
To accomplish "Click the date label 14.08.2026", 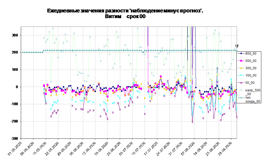I will (200, 148).
